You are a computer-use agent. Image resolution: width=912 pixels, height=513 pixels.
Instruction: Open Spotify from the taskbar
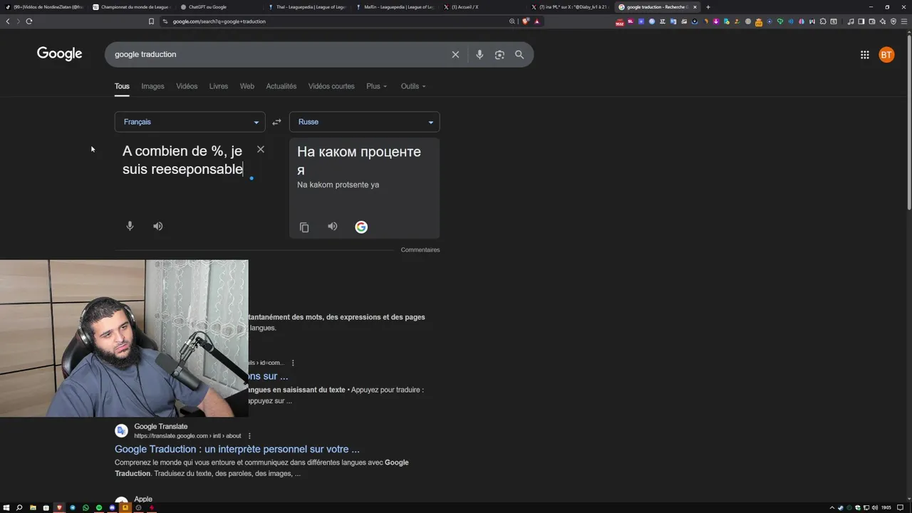pos(99,508)
